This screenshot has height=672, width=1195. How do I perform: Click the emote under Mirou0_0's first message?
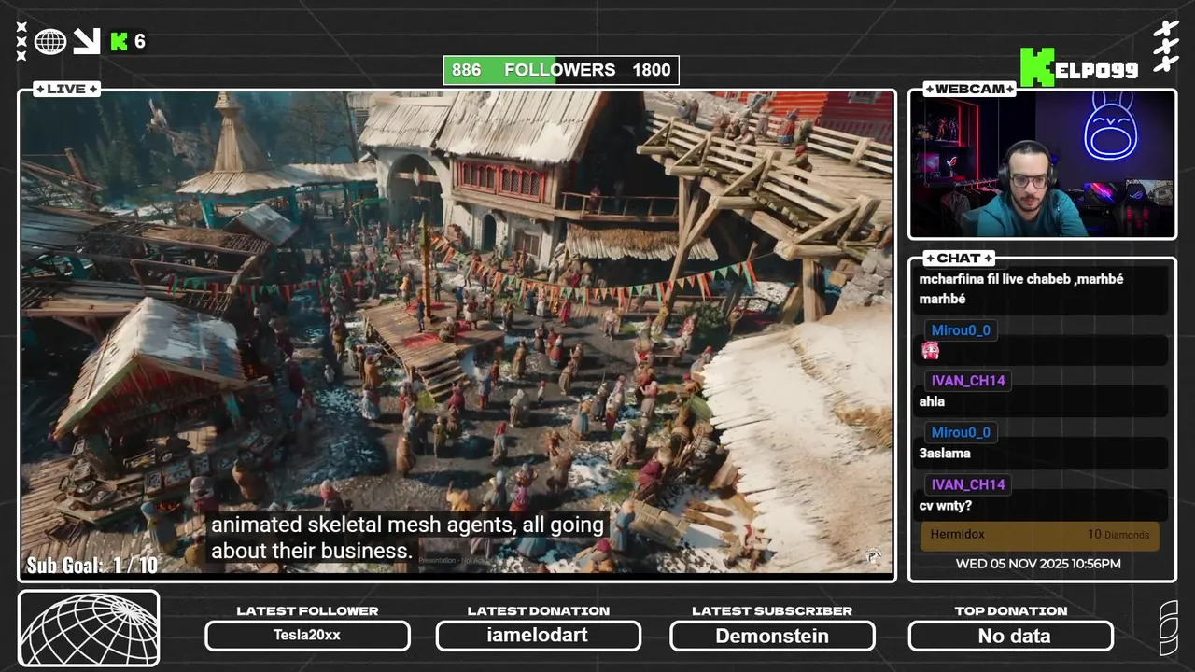click(x=930, y=351)
